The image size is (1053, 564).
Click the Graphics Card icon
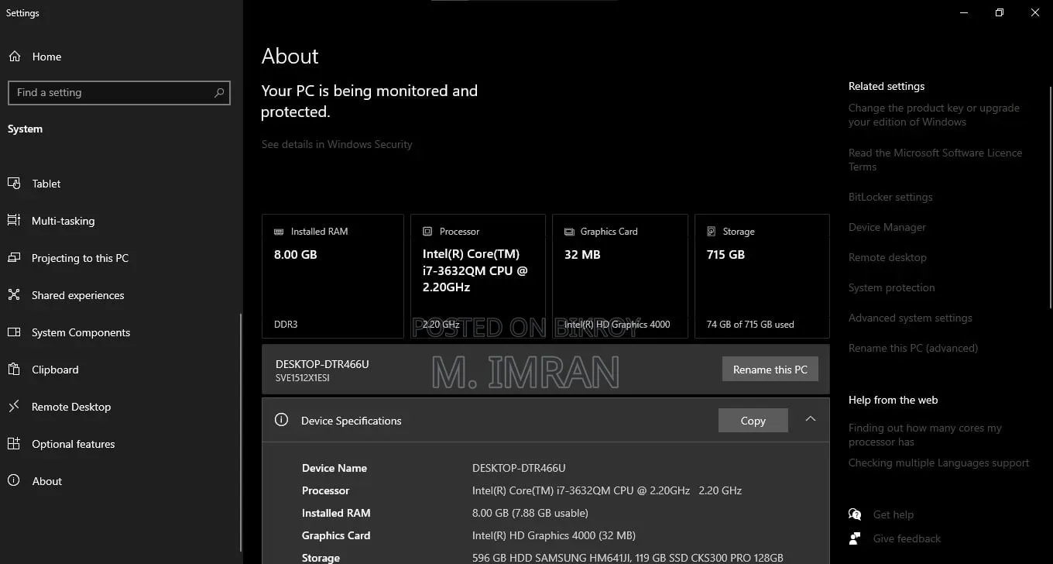pyautogui.click(x=569, y=232)
